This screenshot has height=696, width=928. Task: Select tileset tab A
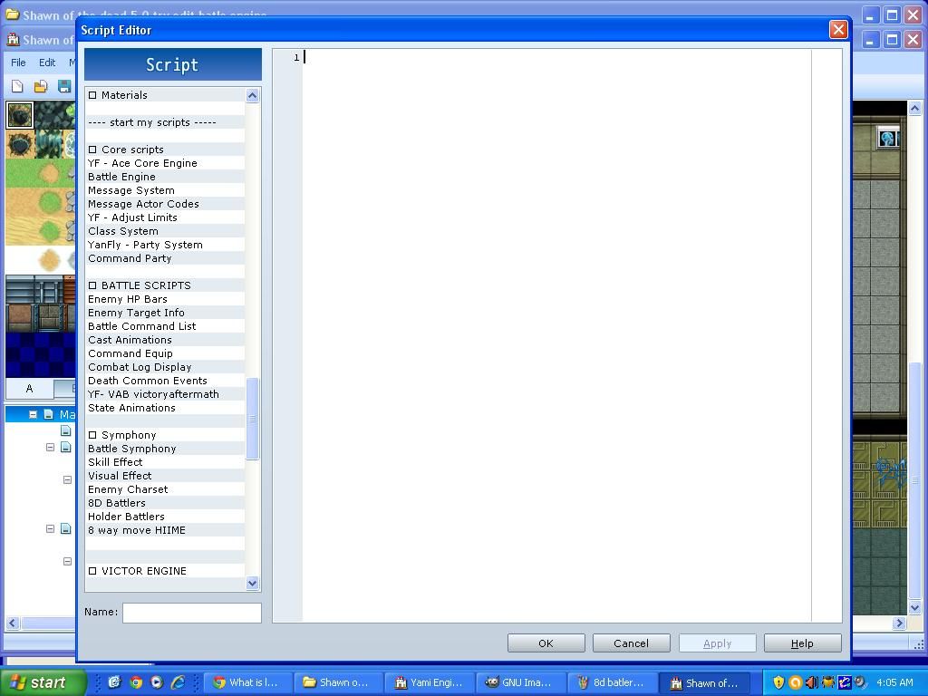[x=29, y=389]
